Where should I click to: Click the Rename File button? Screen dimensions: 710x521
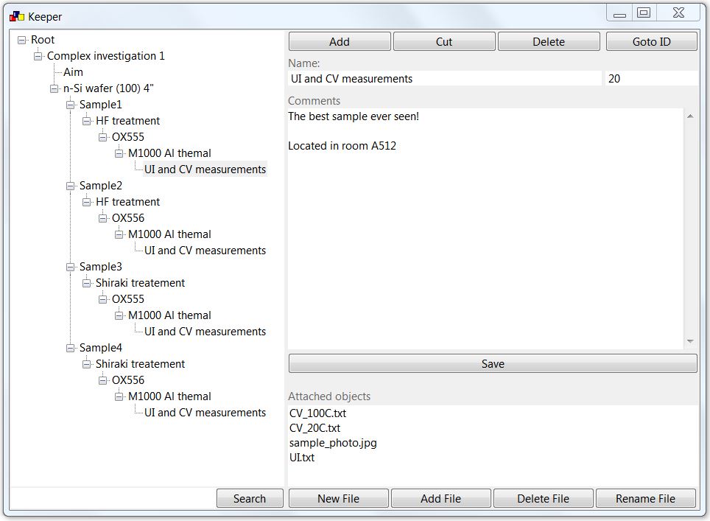point(645,499)
